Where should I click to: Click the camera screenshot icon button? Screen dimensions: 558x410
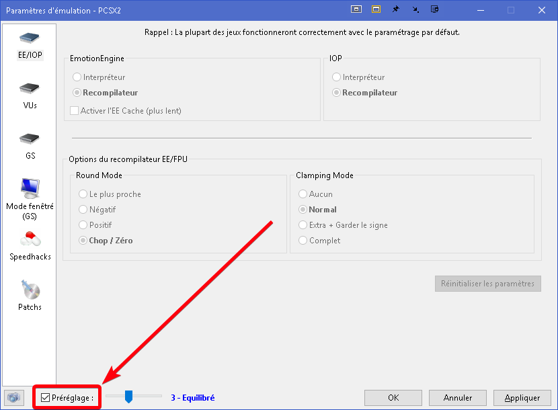click(11, 397)
